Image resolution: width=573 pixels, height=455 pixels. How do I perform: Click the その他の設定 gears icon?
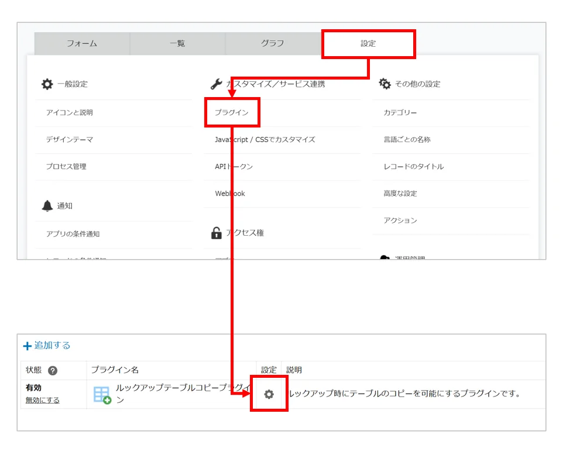[385, 84]
